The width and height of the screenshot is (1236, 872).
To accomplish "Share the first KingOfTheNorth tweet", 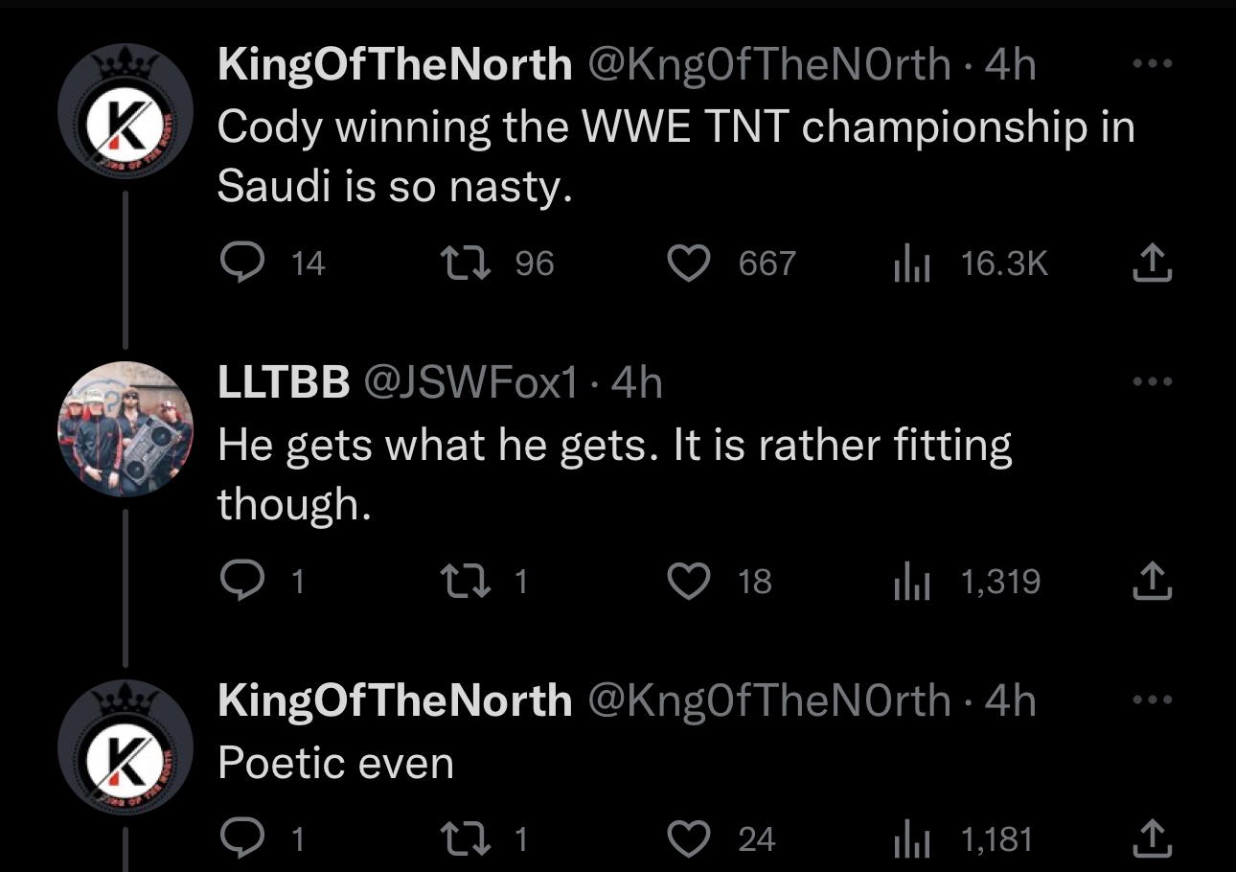I will [x=1151, y=263].
